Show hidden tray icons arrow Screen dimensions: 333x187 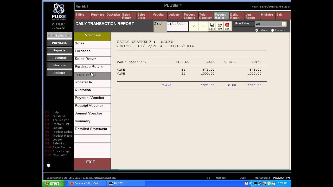[251, 183]
